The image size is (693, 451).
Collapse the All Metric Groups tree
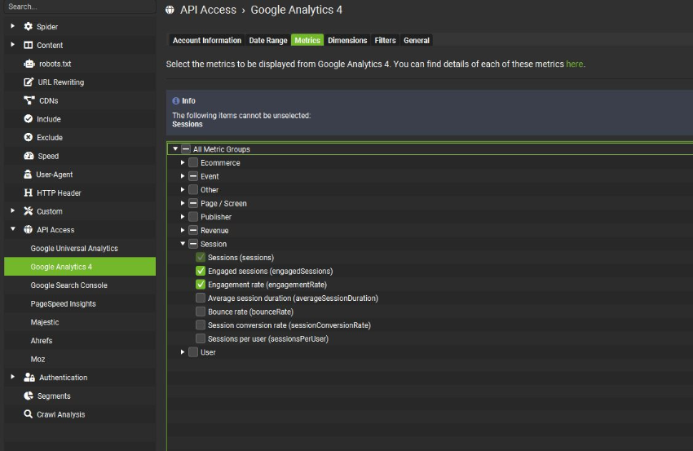click(x=175, y=149)
